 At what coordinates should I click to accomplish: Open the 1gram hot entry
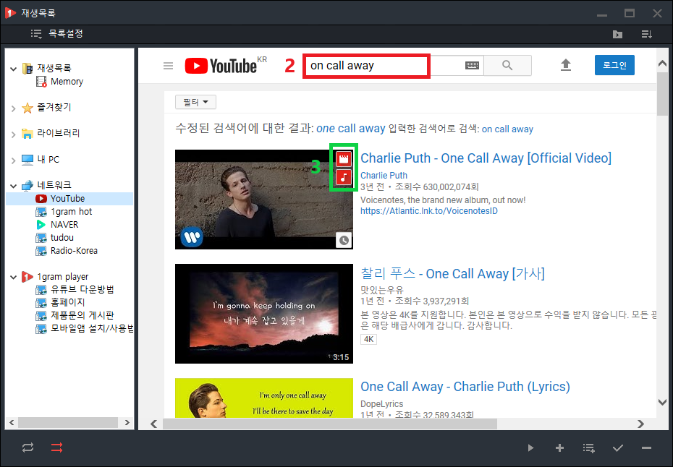[x=64, y=211]
